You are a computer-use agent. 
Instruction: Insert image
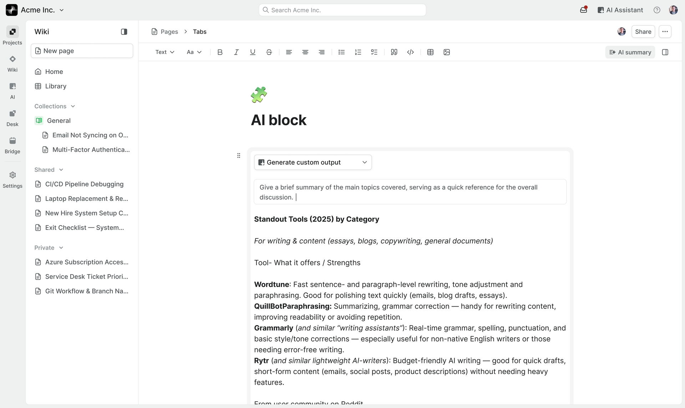[447, 52]
